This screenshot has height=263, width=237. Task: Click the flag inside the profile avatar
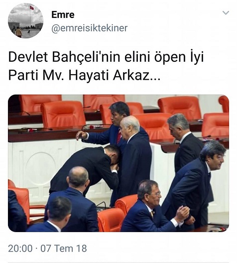[31, 7]
